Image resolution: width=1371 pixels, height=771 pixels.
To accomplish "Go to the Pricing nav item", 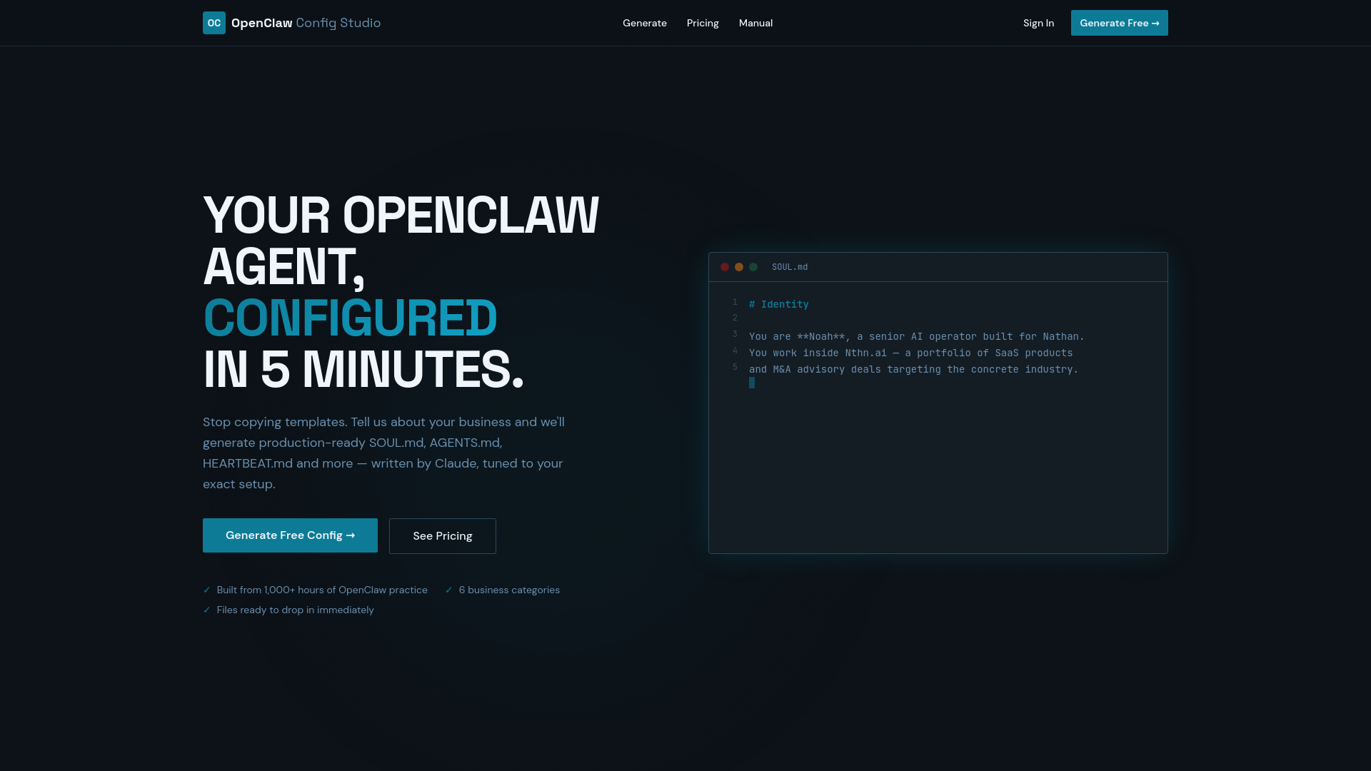I will coord(703,23).
